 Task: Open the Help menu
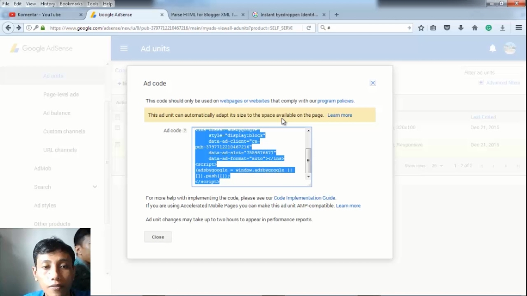(x=107, y=4)
